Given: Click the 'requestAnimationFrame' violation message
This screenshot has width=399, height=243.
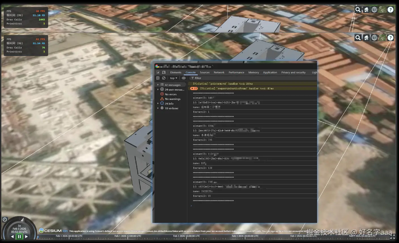Looking at the screenshot, I should point(237,88).
